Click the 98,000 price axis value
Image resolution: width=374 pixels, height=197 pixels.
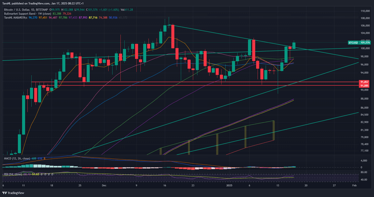click(365, 56)
